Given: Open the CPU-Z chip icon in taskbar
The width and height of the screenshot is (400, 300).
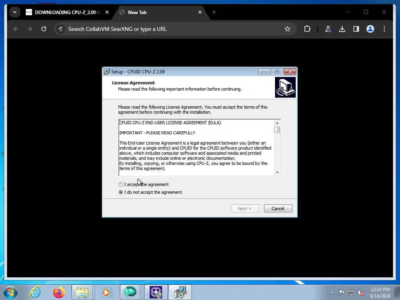Looking at the screenshot, I should click(156, 292).
